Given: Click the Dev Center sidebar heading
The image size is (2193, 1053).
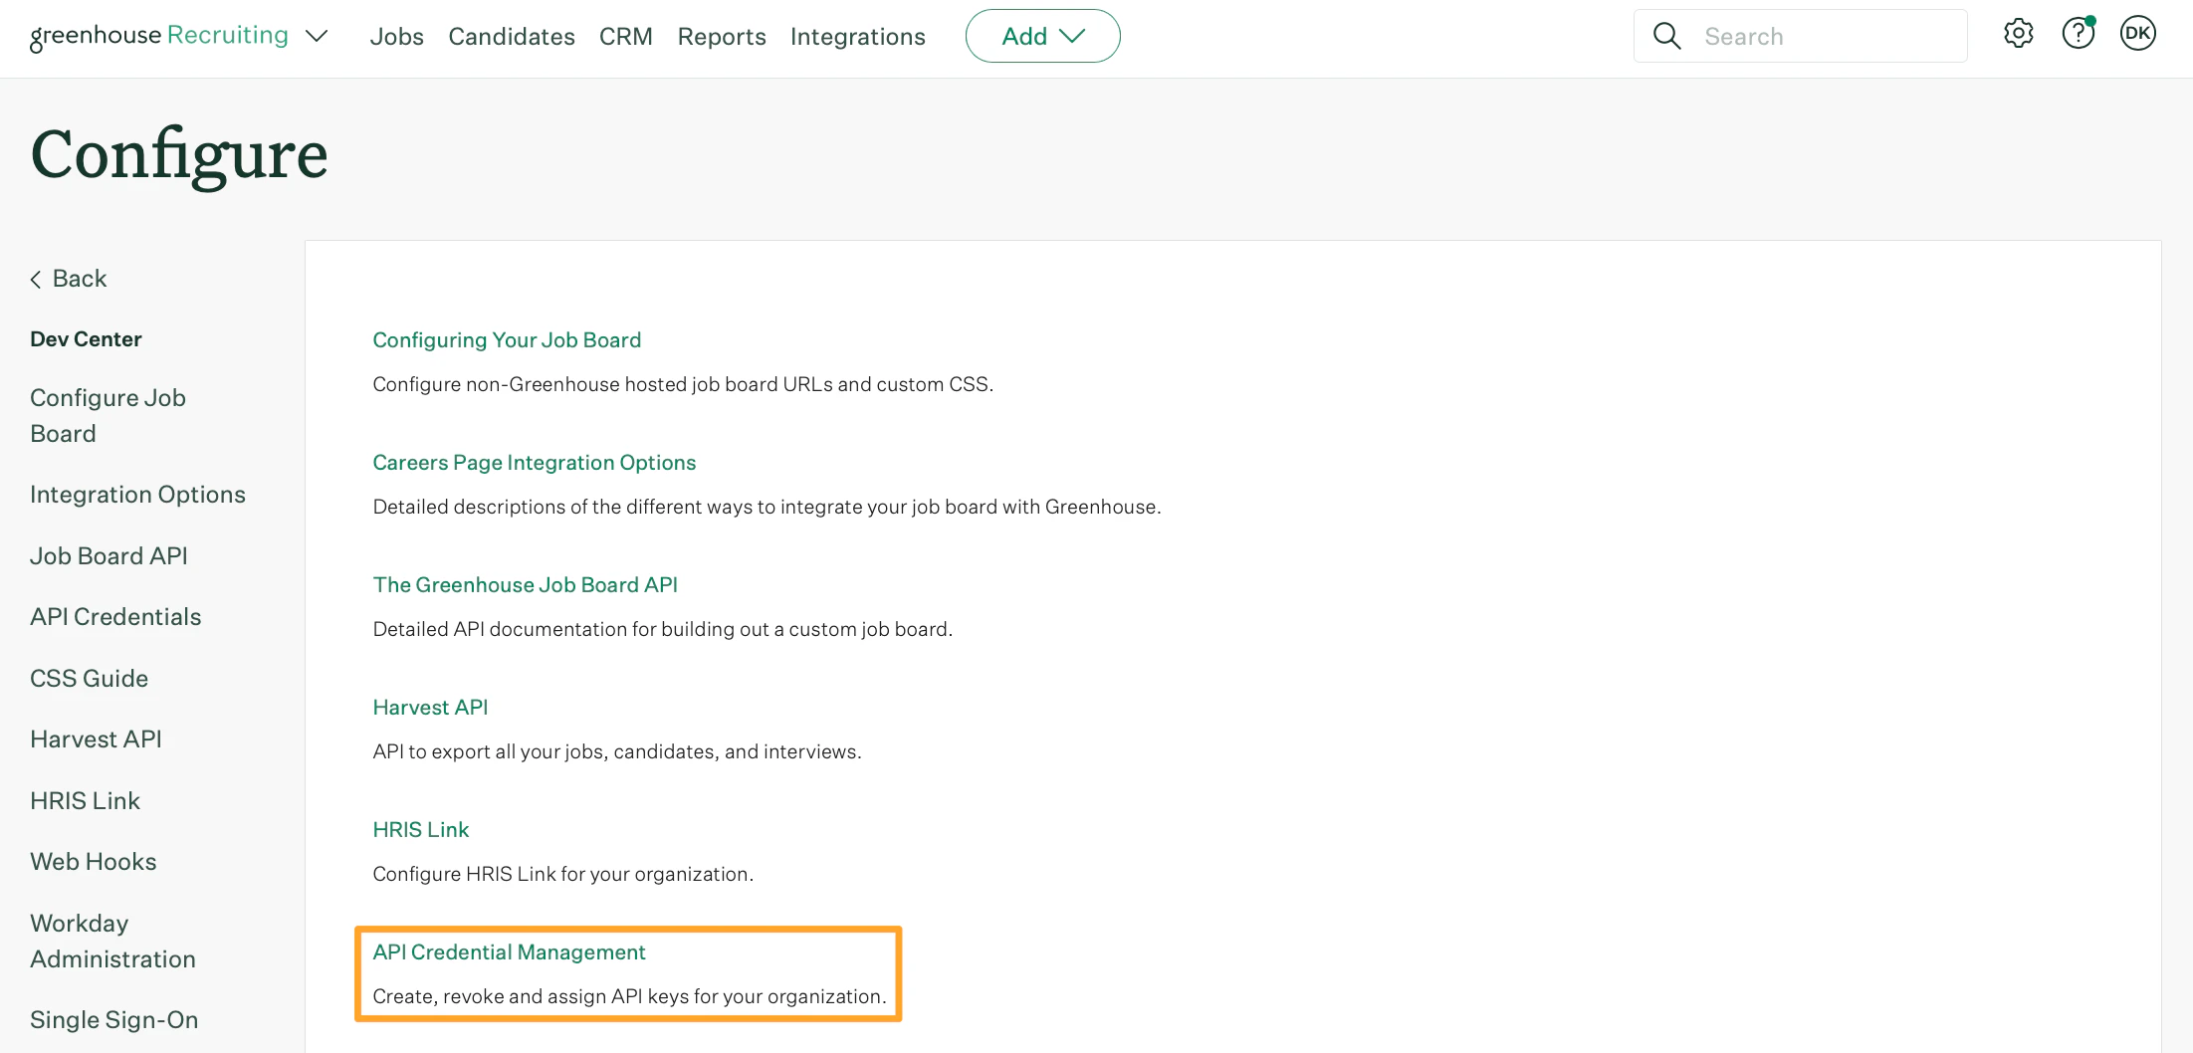Looking at the screenshot, I should [x=86, y=339].
